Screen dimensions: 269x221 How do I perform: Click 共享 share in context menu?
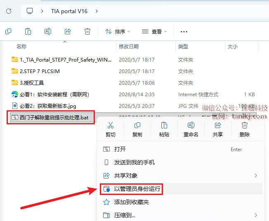[218, 129]
